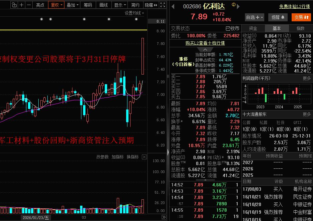The width and height of the screenshot is (313, 221).
Task: Click the circled 2 badge beside 亿利达
Action: (234, 4)
